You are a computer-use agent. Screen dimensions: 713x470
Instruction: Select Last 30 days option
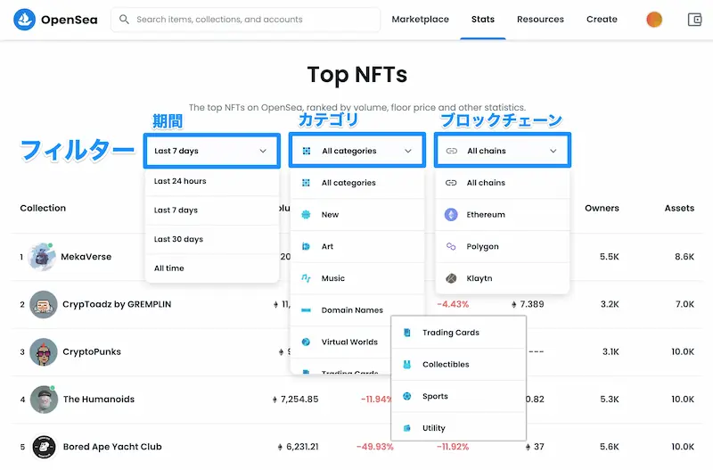pos(212,239)
